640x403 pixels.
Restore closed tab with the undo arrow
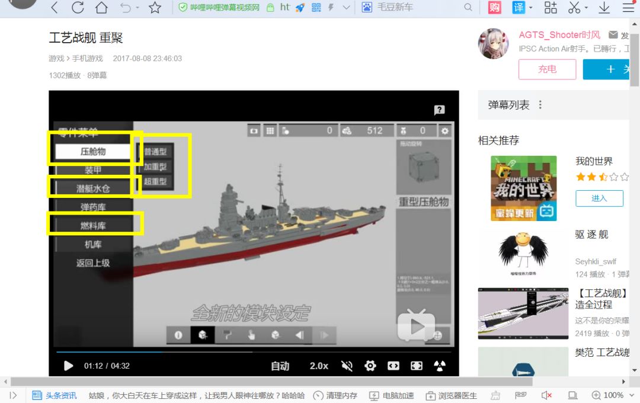(125, 7)
